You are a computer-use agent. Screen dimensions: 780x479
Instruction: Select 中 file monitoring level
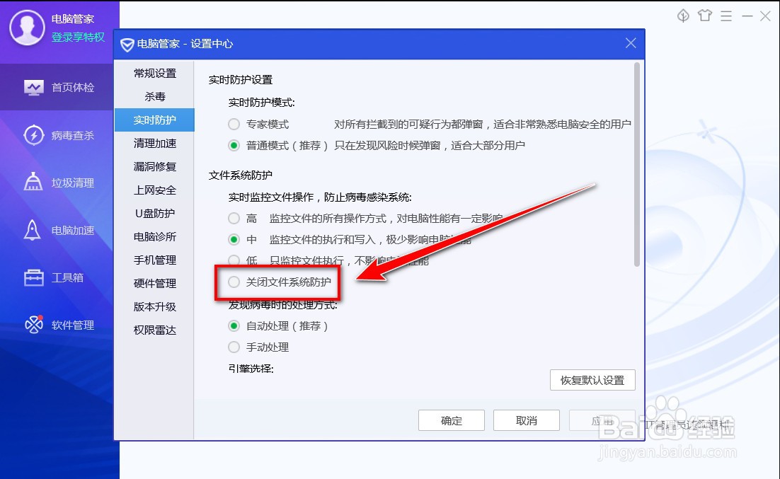click(x=234, y=239)
